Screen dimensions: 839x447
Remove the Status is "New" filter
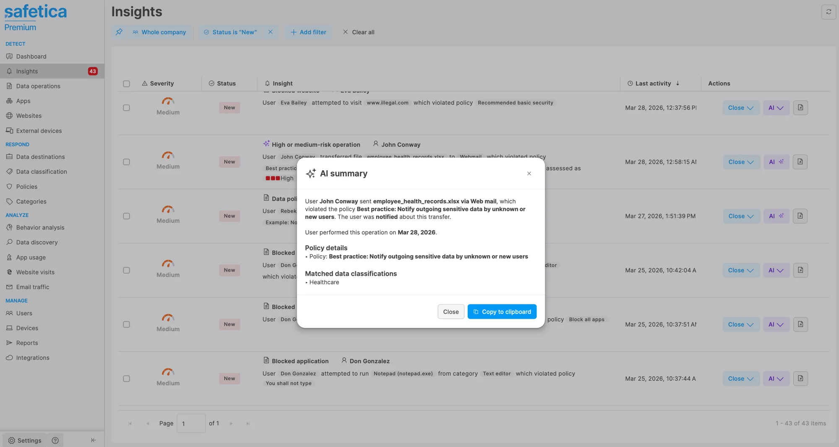pyautogui.click(x=271, y=32)
